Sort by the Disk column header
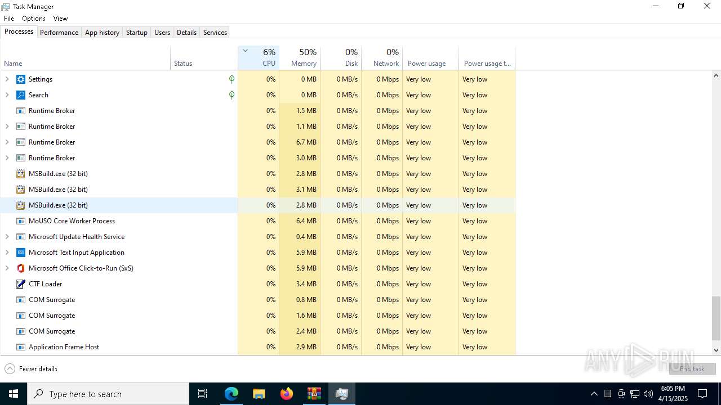Image resolution: width=721 pixels, height=405 pixels. pos(341,58)
